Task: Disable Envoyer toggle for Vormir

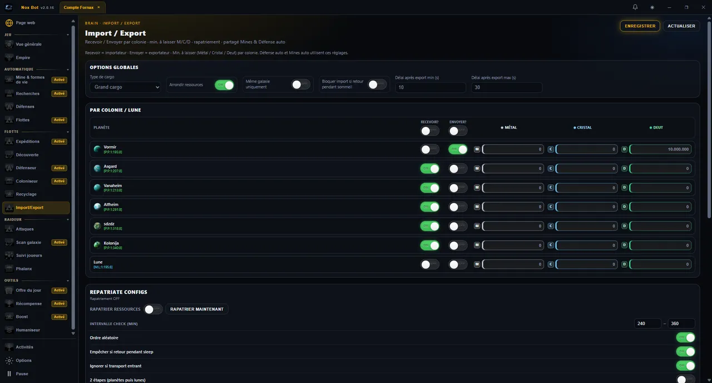Action: [x=458, y=149]
